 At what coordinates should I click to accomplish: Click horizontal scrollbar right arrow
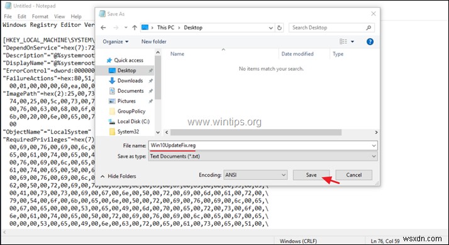[x=376, y=132]
